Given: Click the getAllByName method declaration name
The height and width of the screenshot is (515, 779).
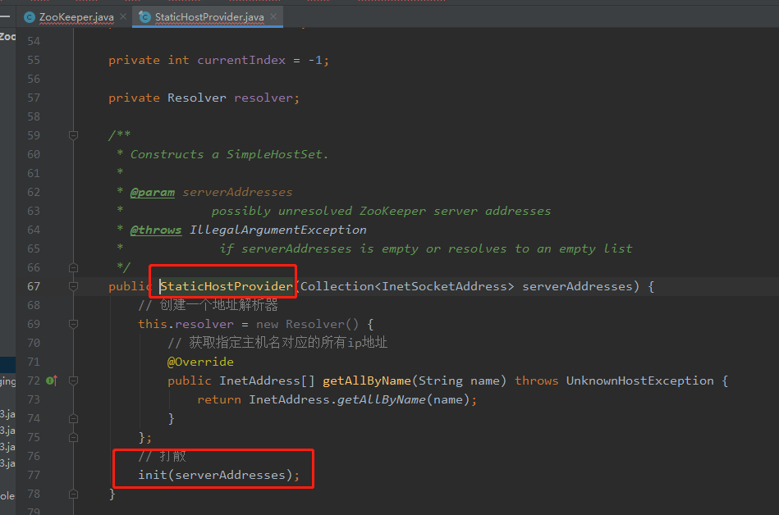Looking at the screenshot, I should 367,381.
